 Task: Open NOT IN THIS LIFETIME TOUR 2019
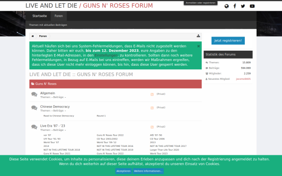[115, 150]
